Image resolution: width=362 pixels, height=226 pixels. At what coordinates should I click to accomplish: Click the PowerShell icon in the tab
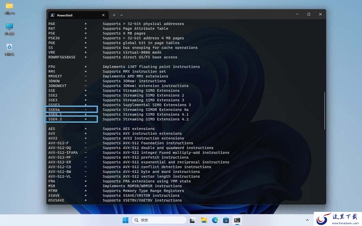[52, 15]
